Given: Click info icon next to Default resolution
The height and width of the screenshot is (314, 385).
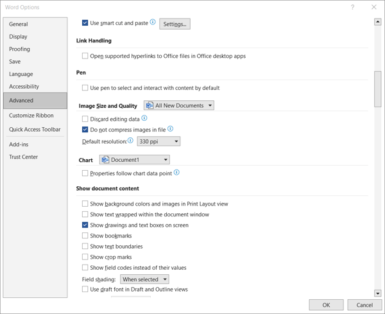Looking at the screenshot, I should [x=130, y=141].
